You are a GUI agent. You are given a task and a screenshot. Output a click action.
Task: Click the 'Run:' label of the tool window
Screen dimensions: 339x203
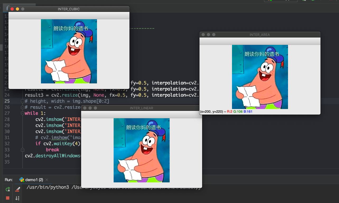(9, 180)
